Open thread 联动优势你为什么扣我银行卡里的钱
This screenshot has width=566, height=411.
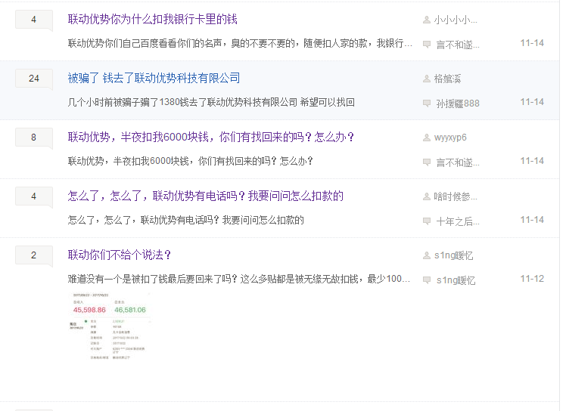(152, 19)
